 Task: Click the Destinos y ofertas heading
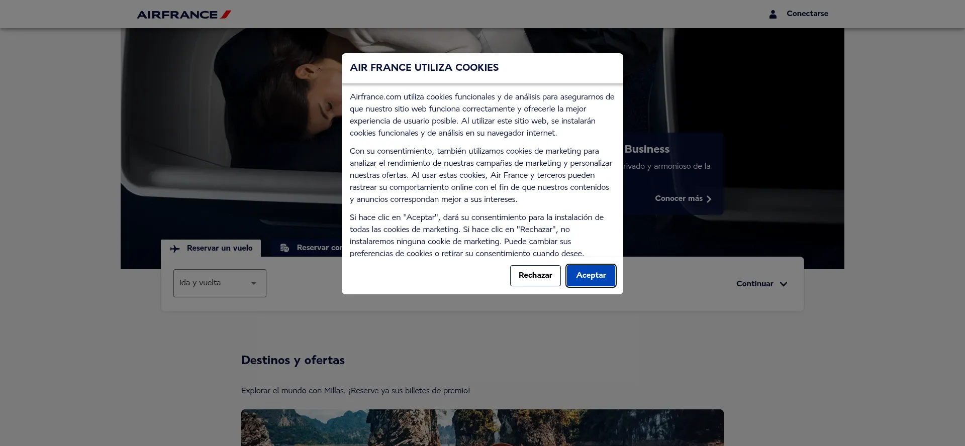[293, 360]
